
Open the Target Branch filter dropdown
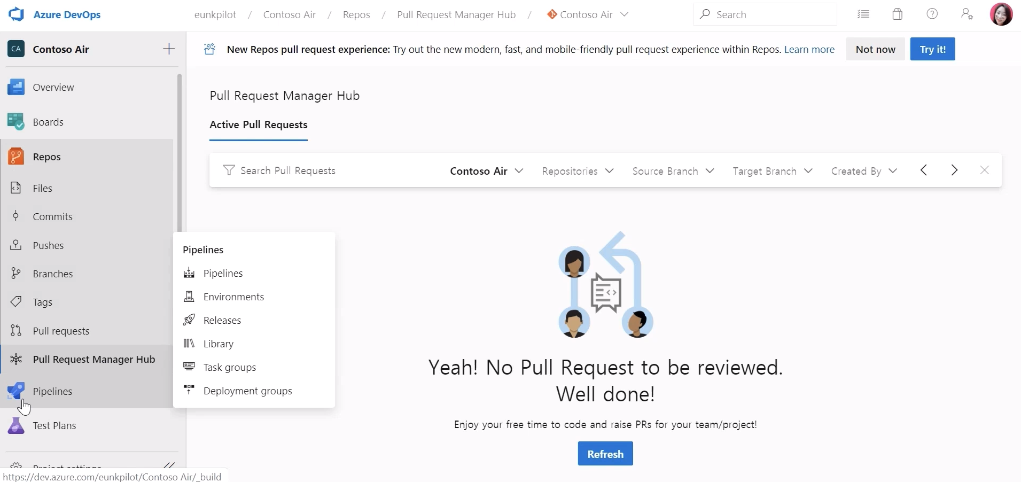point(773,171)
